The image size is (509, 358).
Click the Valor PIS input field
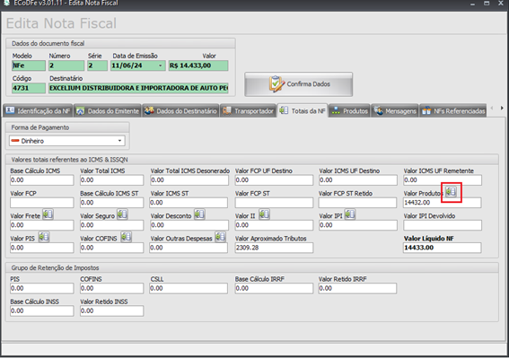click(x=42, y=248)
